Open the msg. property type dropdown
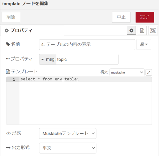 pyautogui.click(x=48, y=59)
